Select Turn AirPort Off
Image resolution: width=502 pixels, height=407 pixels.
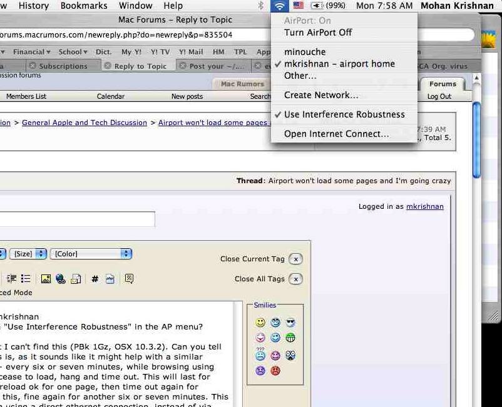344,33
